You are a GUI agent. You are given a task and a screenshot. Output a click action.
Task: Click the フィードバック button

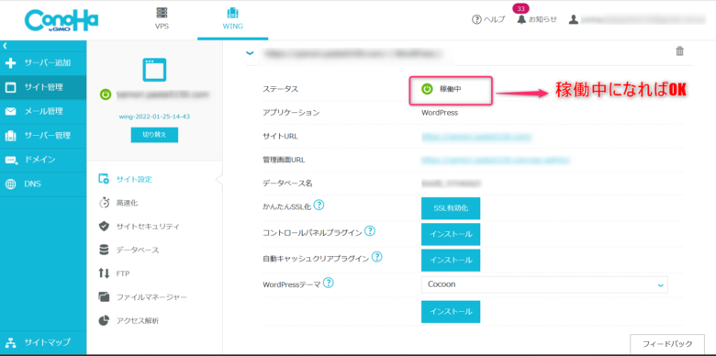pos(667,344)
